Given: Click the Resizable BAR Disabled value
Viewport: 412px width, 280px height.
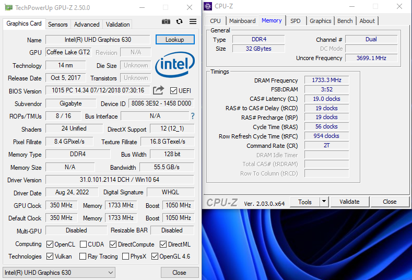Looking at the screenshot, I should (172, 230).
